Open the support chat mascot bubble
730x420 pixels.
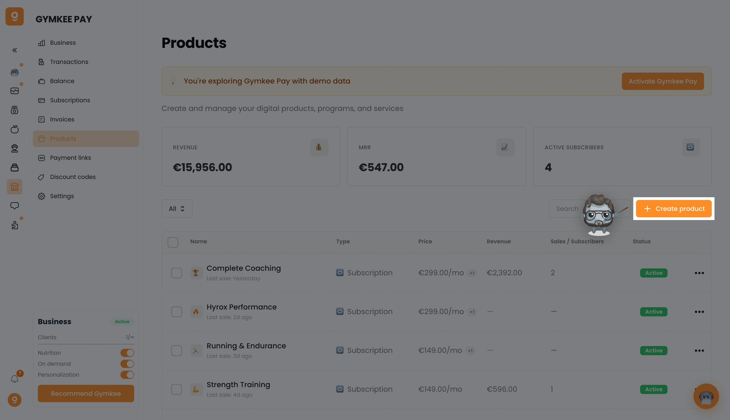(706, 396)
